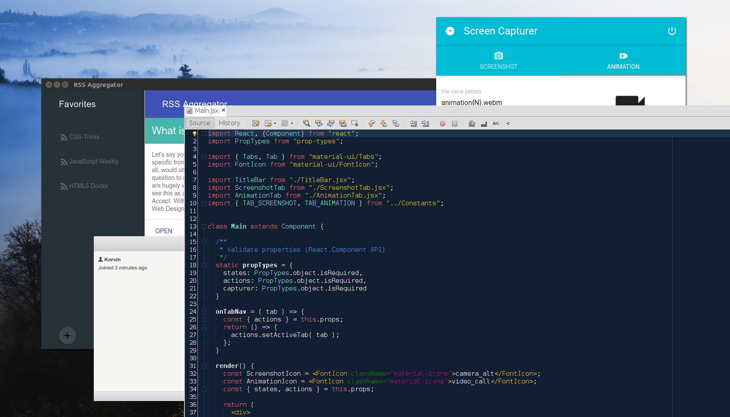Select the Source view button
This screenshot has width=730, height=417.
click(199, 123)
